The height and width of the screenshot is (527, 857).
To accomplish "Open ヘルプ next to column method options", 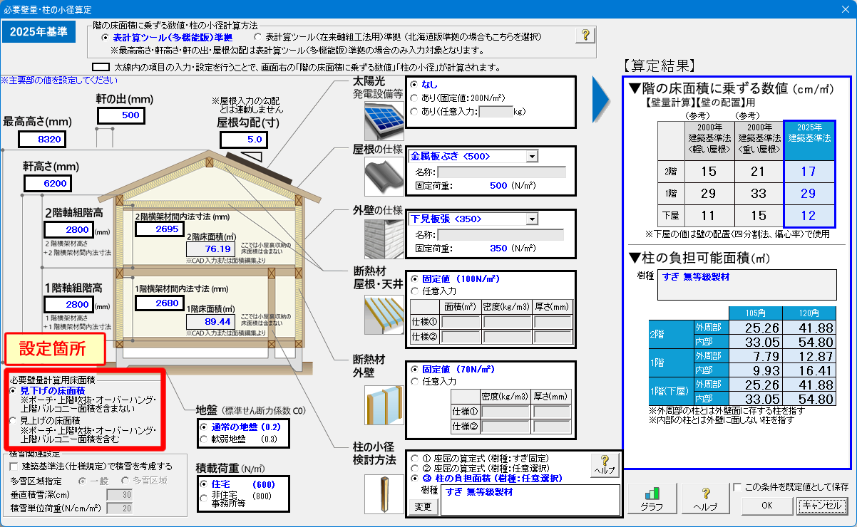I will click(x=605, y=466).
